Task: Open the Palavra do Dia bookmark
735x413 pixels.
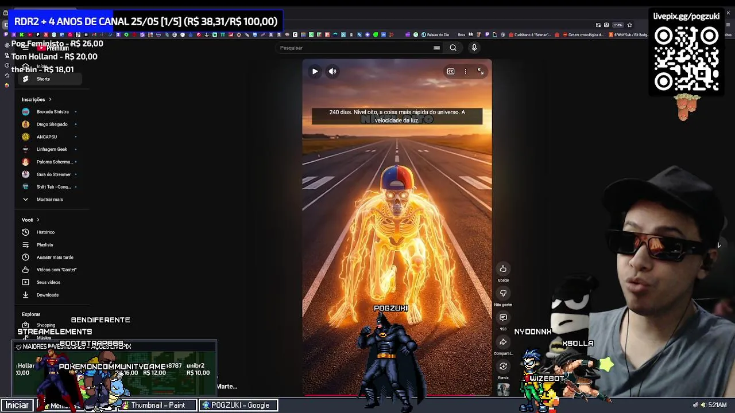Action: [434, 35]
